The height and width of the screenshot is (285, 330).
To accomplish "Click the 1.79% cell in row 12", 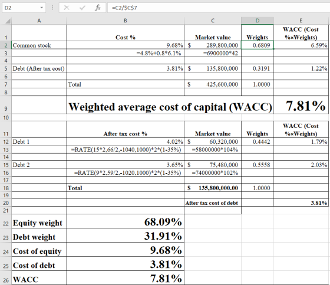I will click(301, 141).
